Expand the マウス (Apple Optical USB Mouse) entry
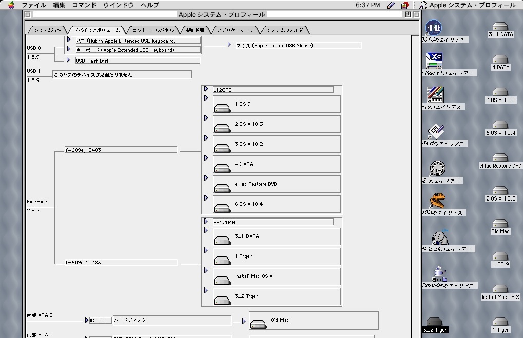The height and width of the screenshot is (338, 523). pyautogui.click(x=229, y=45)
